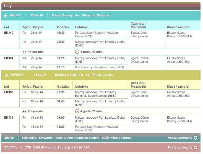This screenshot has height=154, width=203.
Task: Click 'Bangkok, Tajlandia' origin text
Action: click(x=69, y=75)
